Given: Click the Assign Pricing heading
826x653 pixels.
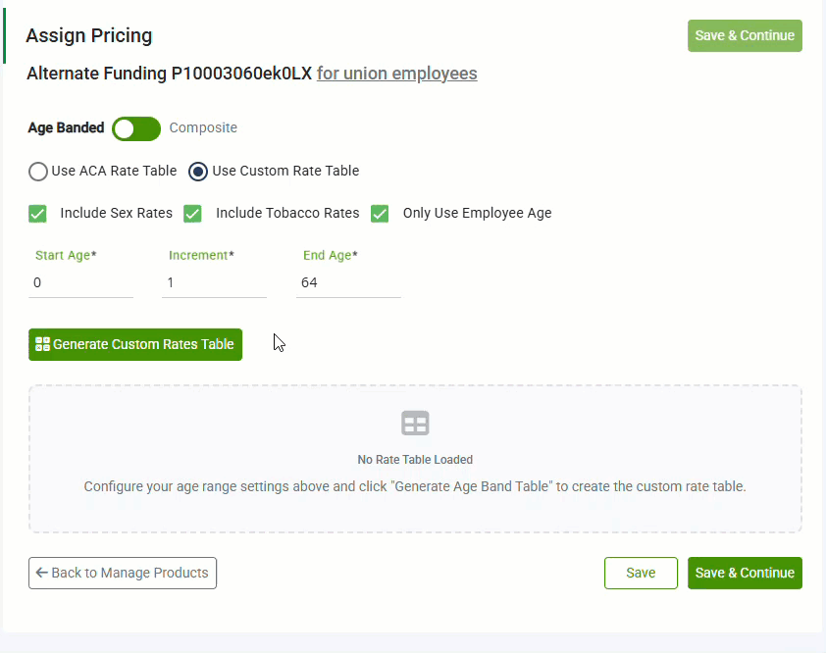Looking at the screenshot, I should coord(89,35).
